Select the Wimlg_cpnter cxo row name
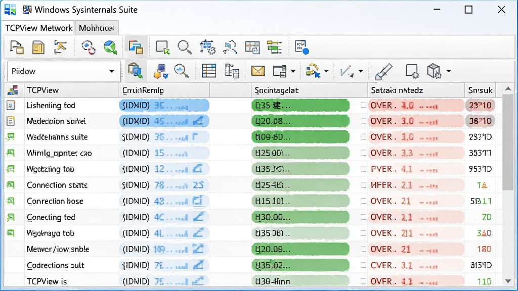Screen dimensions: 518x291 pyautogui.click(x=59, y=153)
